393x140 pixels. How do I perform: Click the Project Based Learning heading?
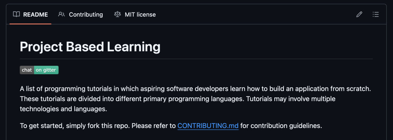(90, 47)
